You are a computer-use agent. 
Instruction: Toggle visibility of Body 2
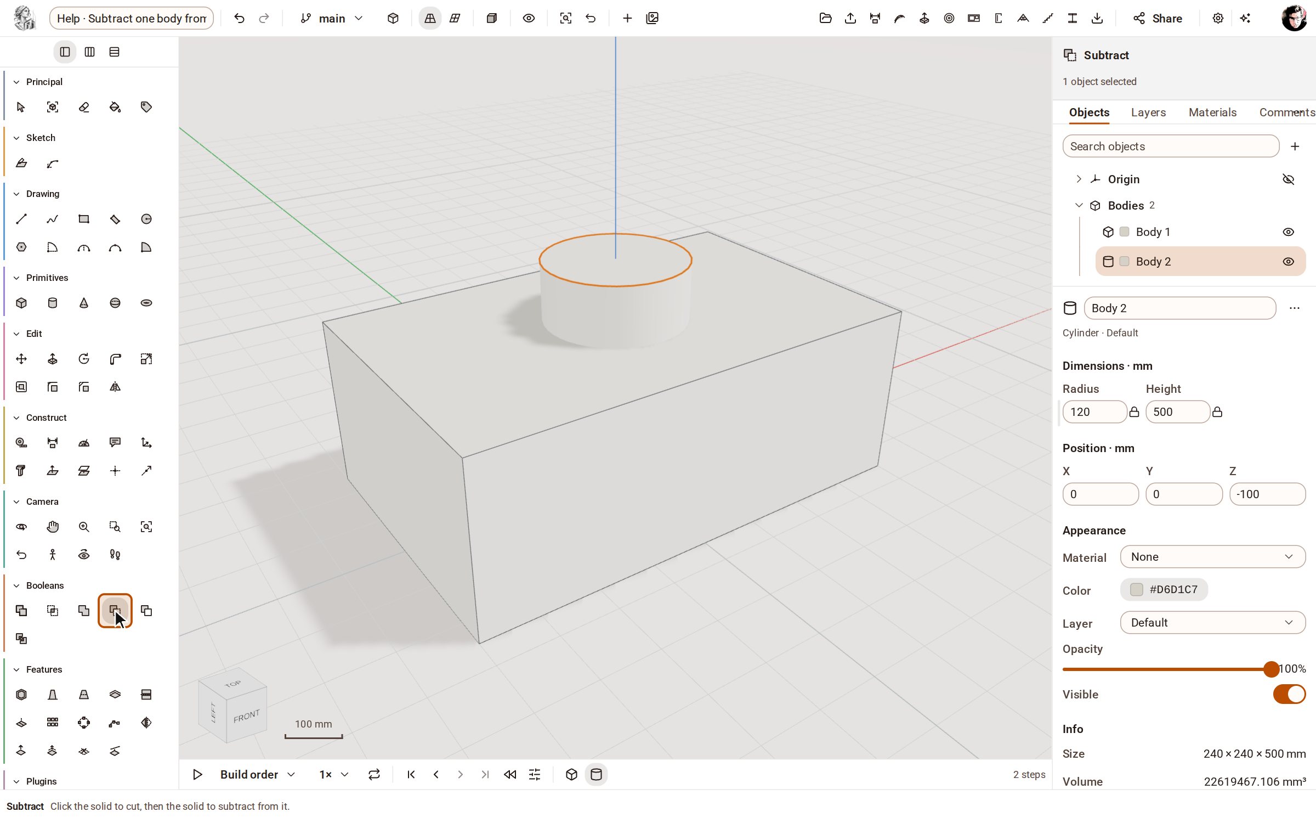point(1288,262)
